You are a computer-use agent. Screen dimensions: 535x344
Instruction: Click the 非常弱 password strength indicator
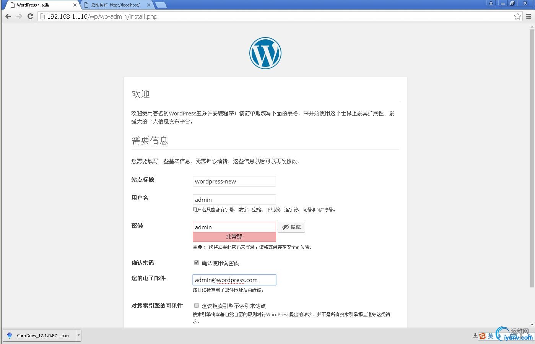[x=234, y=237]
